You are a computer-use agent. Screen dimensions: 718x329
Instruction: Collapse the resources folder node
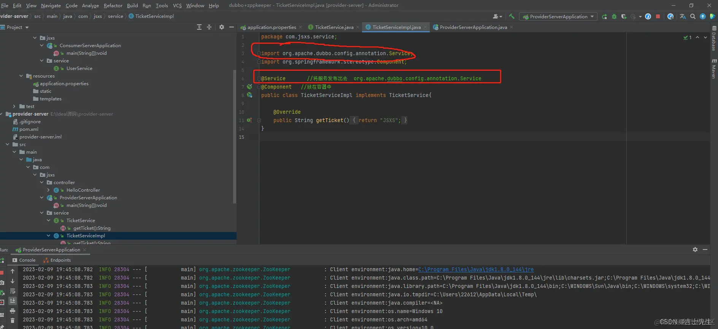(21, 76)
